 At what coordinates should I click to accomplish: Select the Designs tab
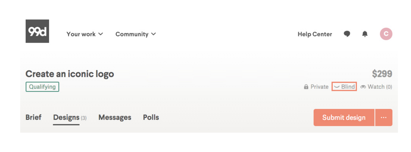[x=66, y=117]
